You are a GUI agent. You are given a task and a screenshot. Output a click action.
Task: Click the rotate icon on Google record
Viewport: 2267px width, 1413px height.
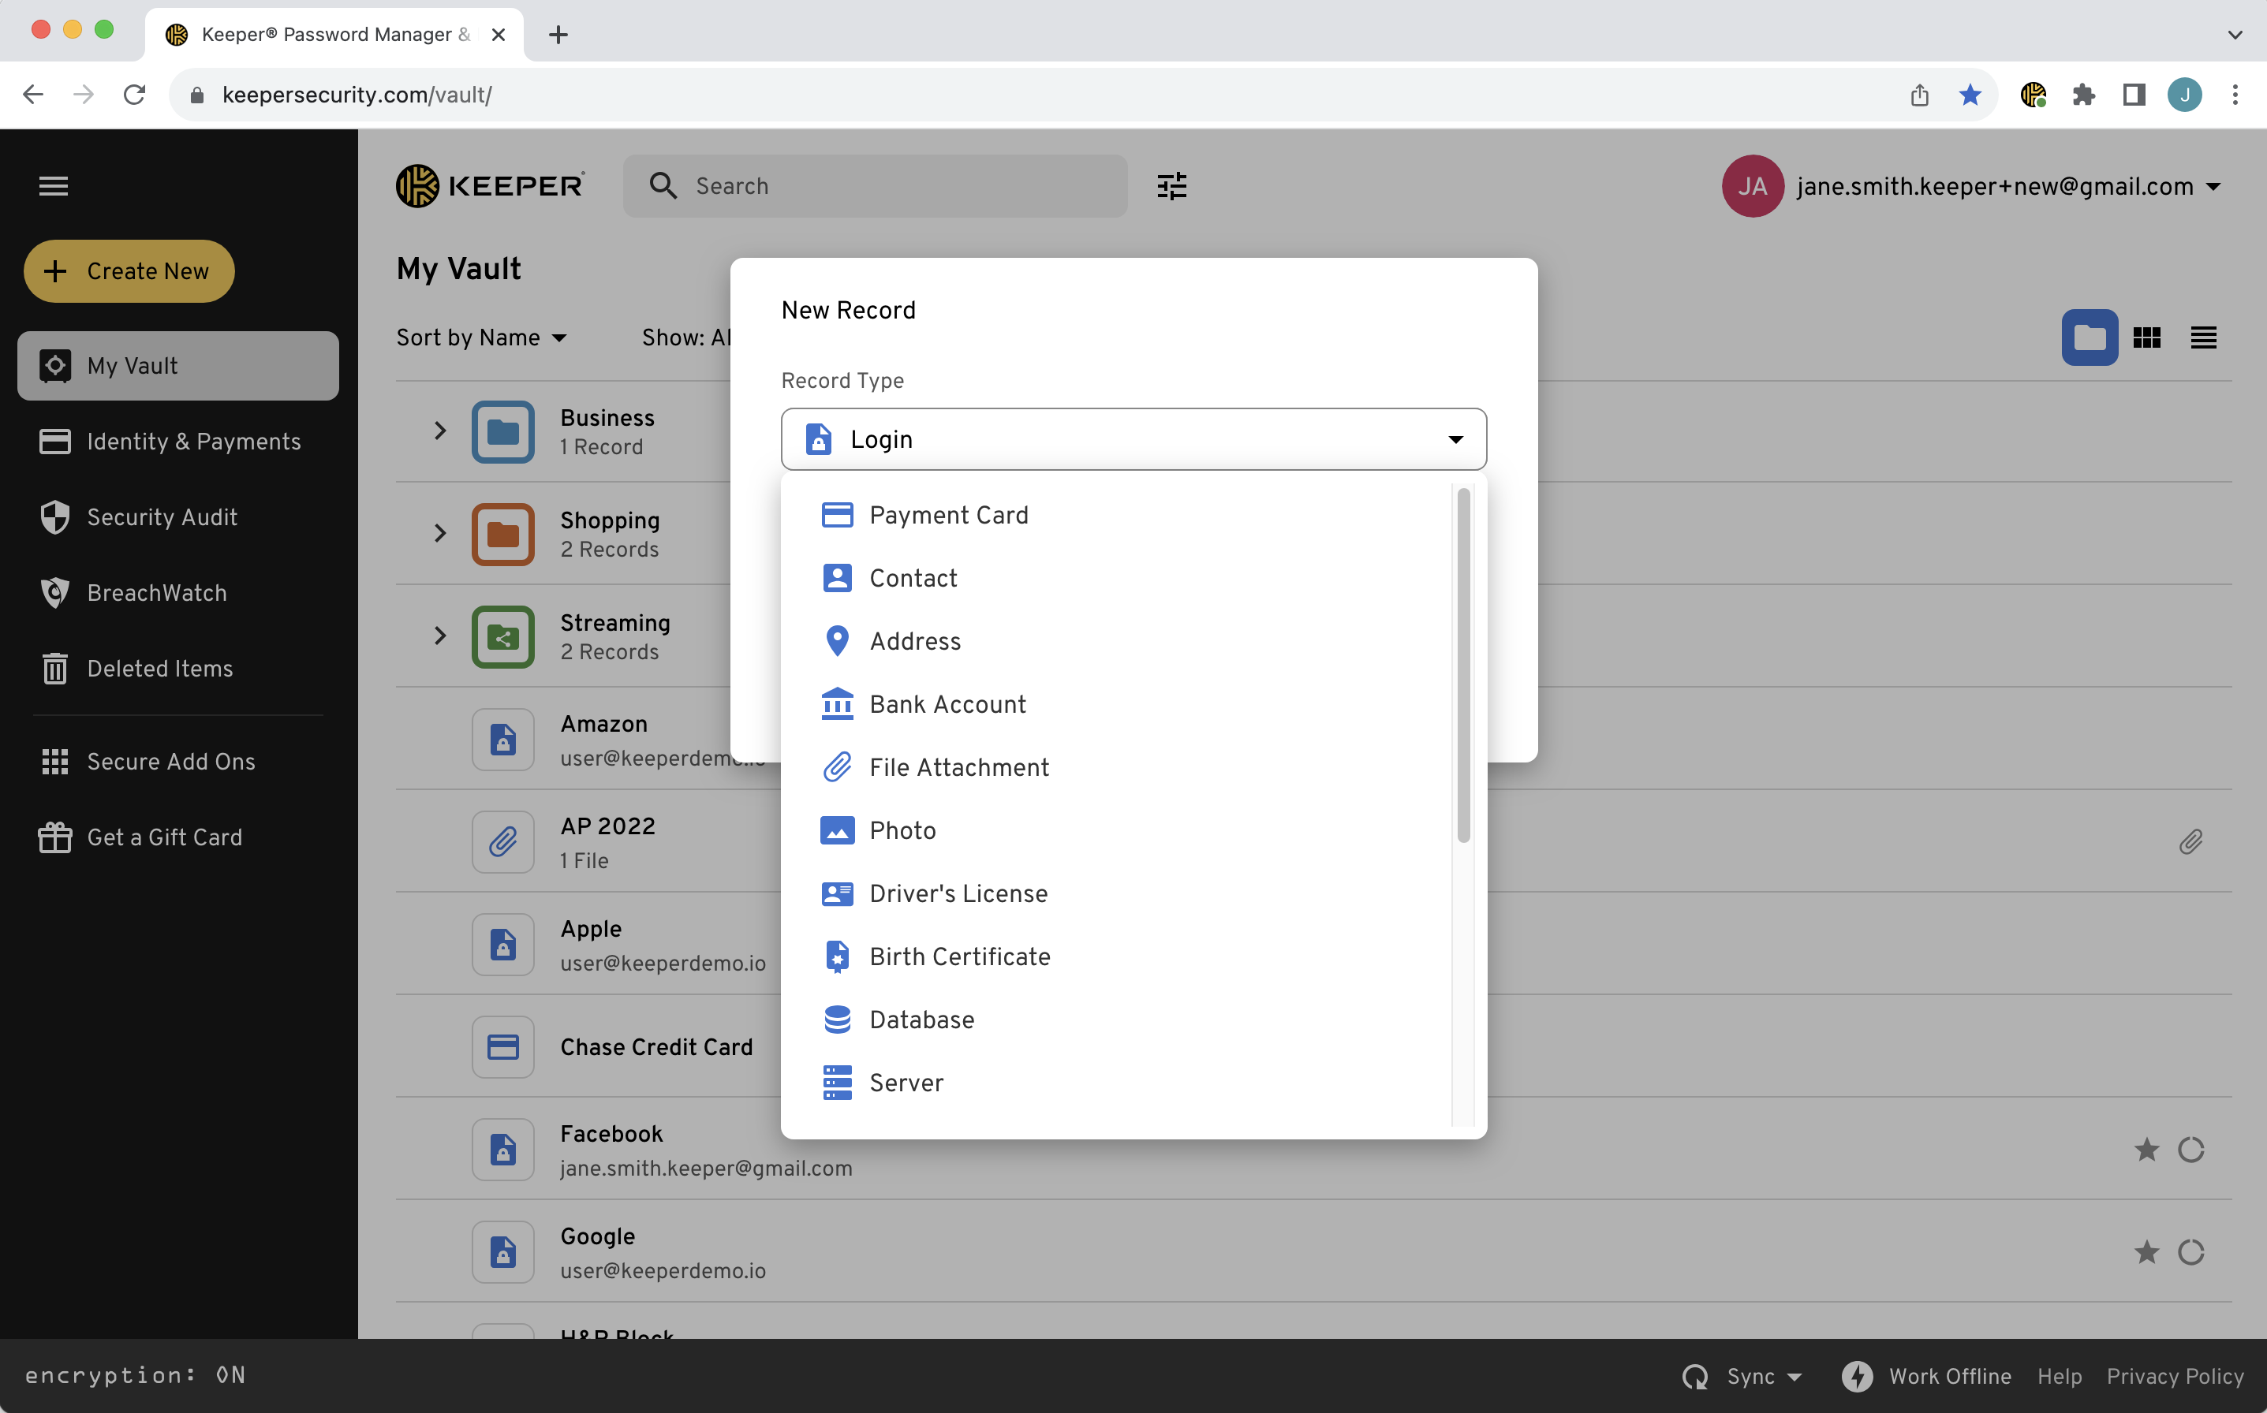point(2190,1252)
